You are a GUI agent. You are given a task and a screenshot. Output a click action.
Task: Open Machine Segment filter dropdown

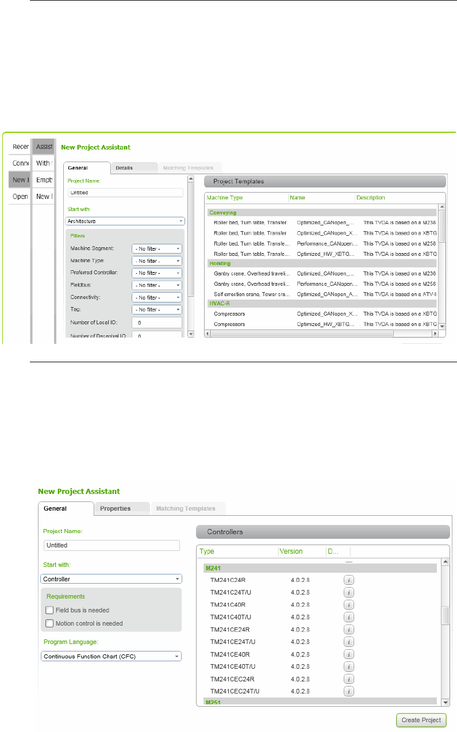pyautogui.click(x=157, y=248)
